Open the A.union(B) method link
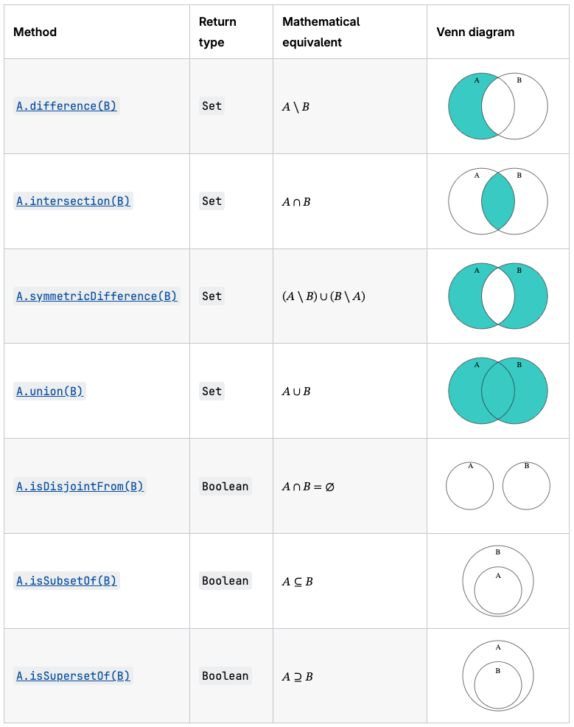The height and width of the screenshot is (727, 574). 49,392
